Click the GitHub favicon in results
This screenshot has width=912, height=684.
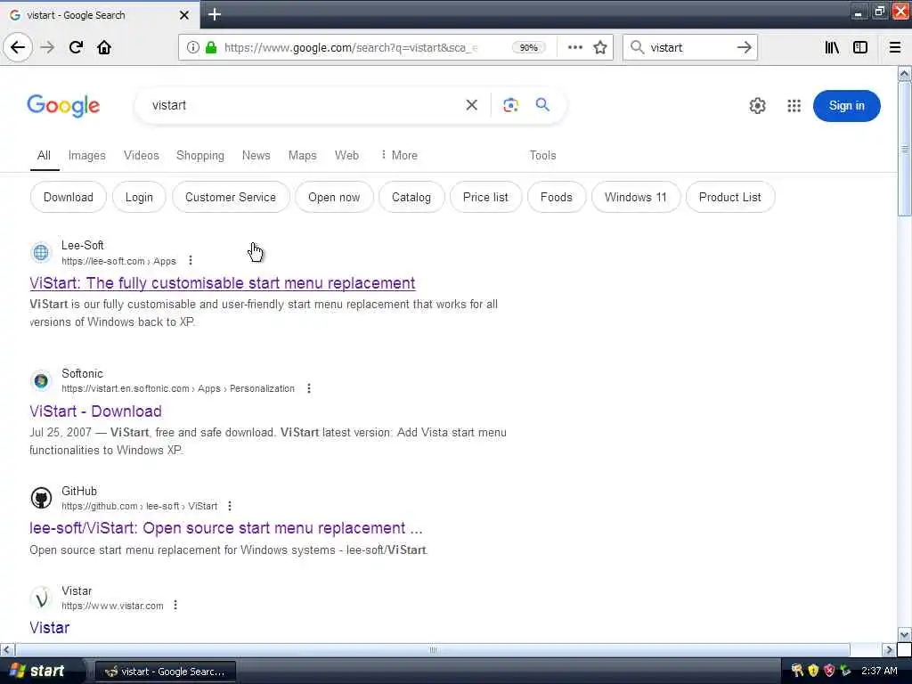tap(41, 499)
